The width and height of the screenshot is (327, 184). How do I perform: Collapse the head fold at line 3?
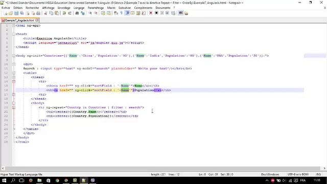click(14, 34)
